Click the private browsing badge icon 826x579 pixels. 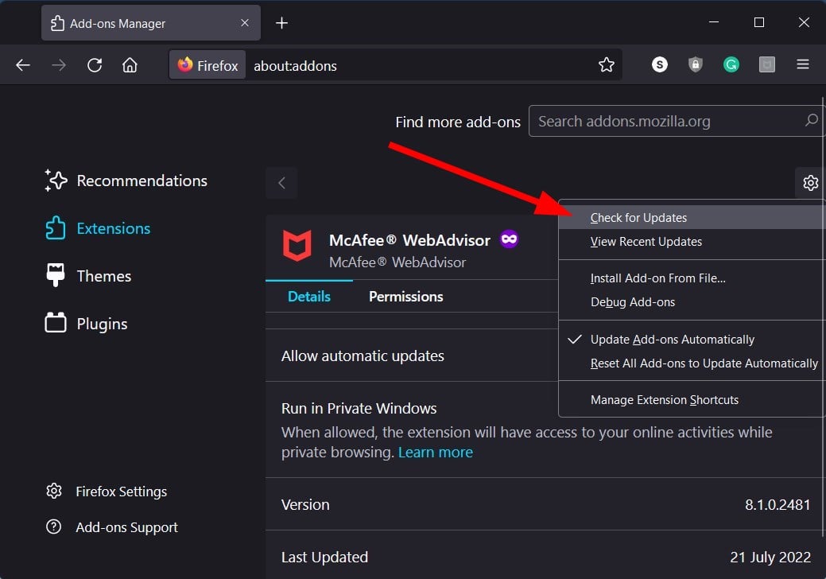click(509, 239)
